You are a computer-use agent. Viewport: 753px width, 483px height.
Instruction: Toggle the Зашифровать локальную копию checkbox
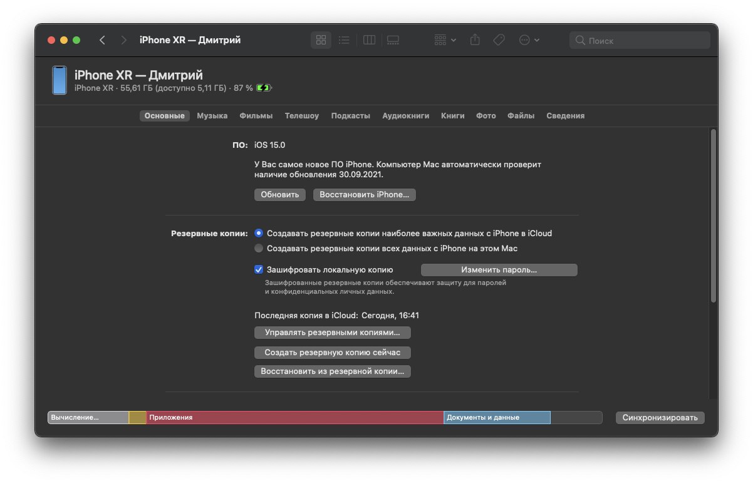pyautogui.click(x=259, y=269)
